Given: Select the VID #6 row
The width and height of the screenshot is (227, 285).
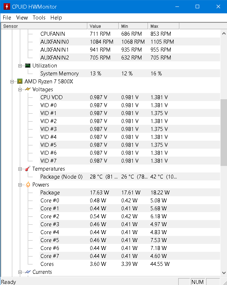Looking at the screenshot, I should [x=130, y=153].
